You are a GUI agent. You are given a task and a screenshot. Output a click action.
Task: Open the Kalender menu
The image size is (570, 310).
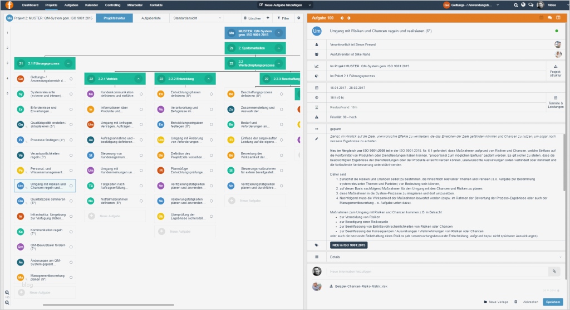[x=92, y=5]
